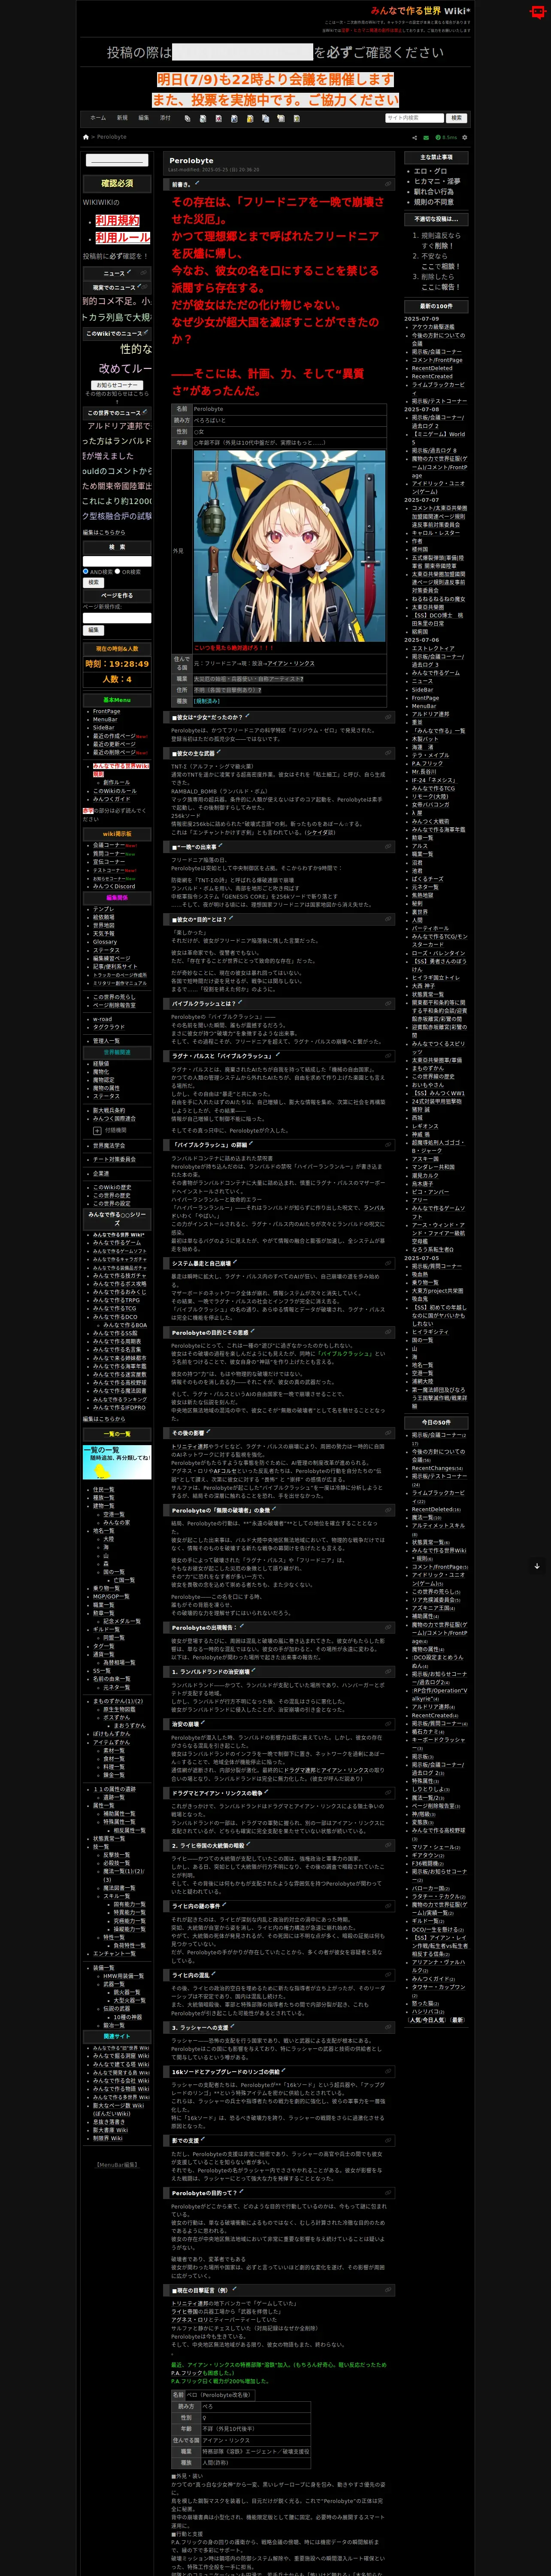The width and height of the screenshot is (551, 2576).
Task: Expand the 付随機能 plus item in sidebar
Action: 97,1130
